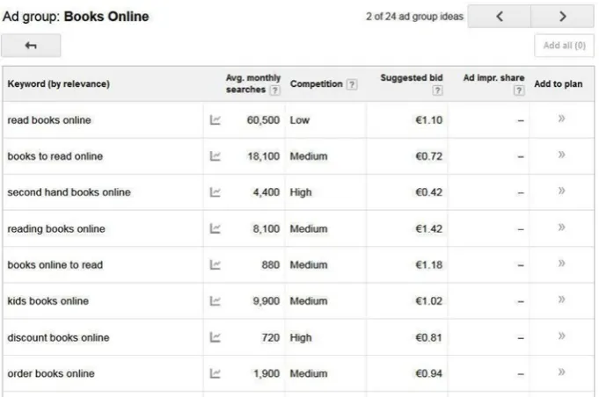
Task: Show trend chart for books to read online
Action: coord(215,156)
